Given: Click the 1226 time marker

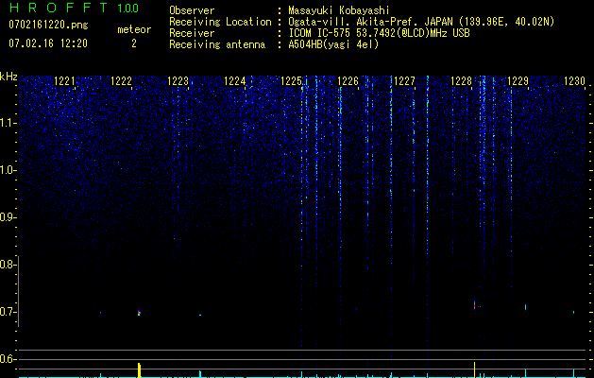Looking at the screenshot, I should [x=348, y=81].
